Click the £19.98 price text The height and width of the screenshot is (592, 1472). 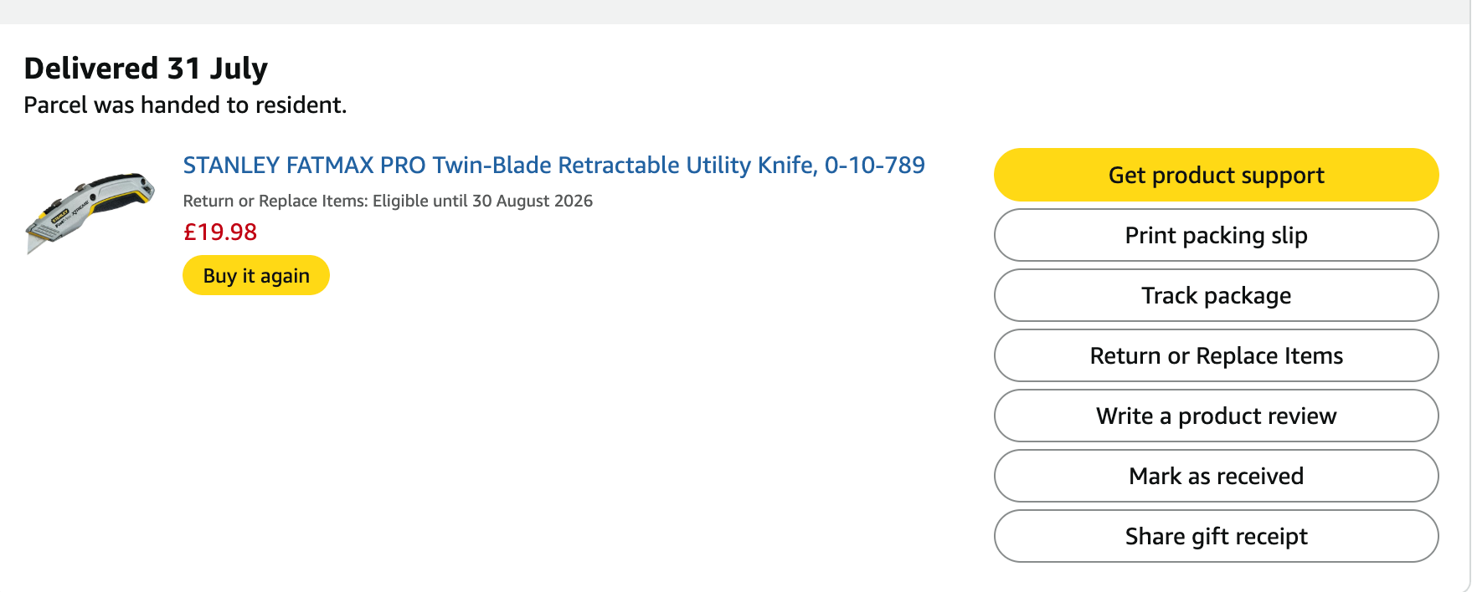[x=220, y=232]
